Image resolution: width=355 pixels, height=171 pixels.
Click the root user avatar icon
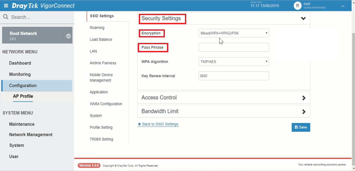[x=297, y=6]
